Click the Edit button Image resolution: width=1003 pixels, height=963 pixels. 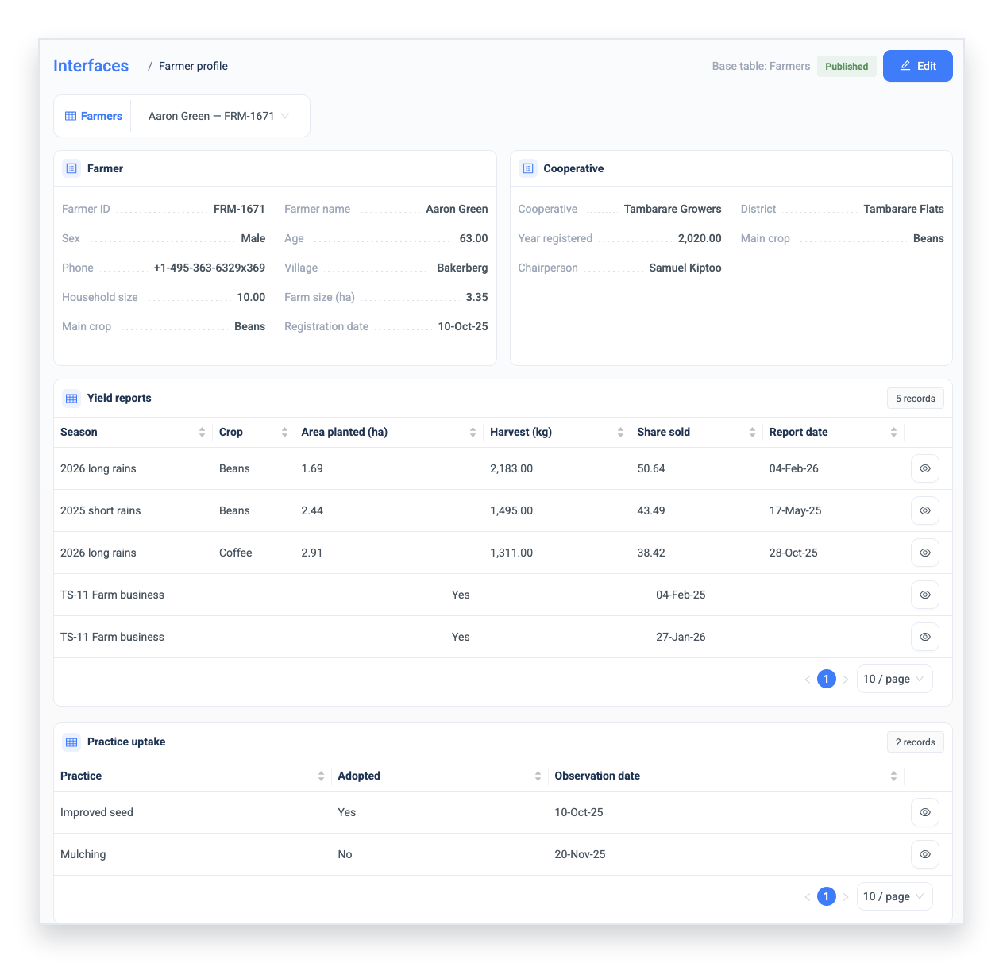(x=917, y=66)
